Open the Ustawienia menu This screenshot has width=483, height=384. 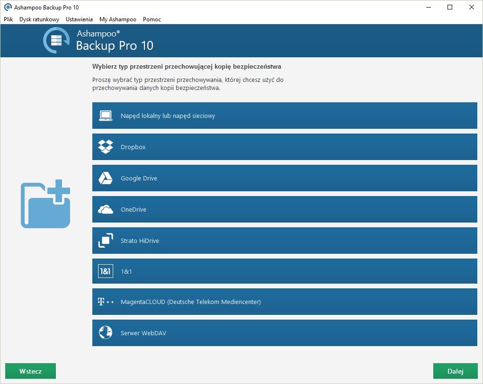coord(79,19)
